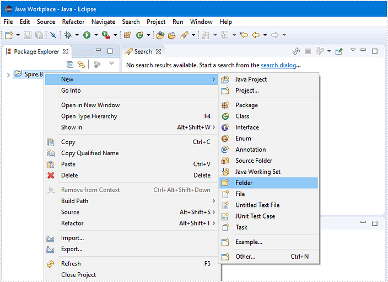This screenshot has width=388, height=282.
Task: Click the New Java Package toolbar icon
Action: (x=127, y=35)
